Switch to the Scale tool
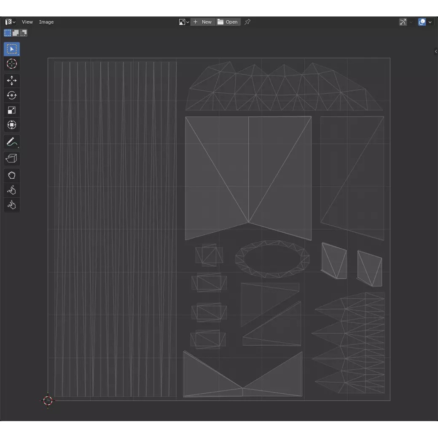 [x=12, y=110]
